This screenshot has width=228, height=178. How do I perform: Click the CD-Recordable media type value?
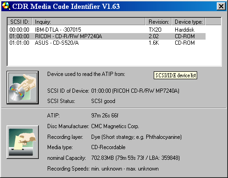coord(108,147)
